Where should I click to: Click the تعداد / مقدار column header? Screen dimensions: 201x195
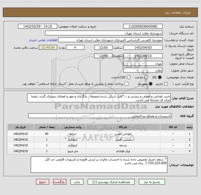pyautogui.click(x=47, y=127)
